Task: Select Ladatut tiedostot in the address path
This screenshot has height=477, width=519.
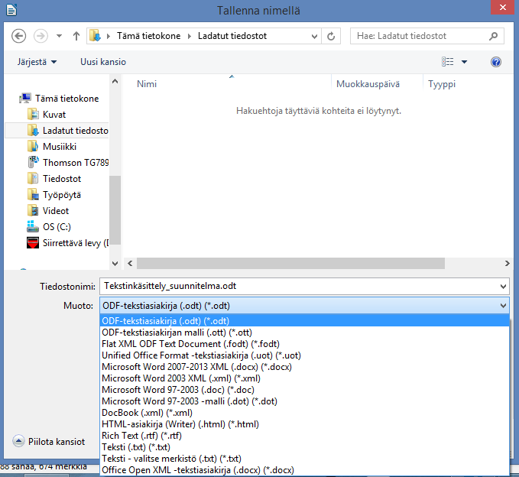Action: [232, 36]
